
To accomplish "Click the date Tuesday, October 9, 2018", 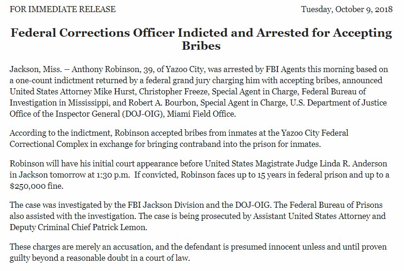I will (347, 9).
